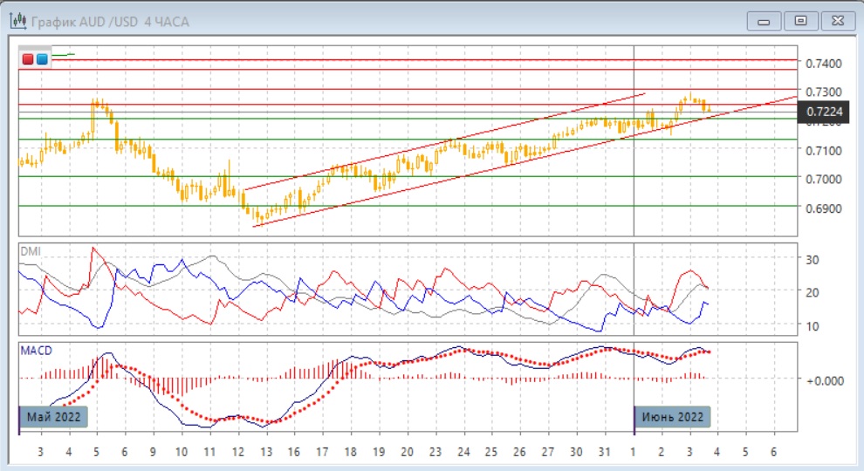Click the 0.7400 price axis level
The height and width of the screenshot is (471, 864).
click(823, 64)
